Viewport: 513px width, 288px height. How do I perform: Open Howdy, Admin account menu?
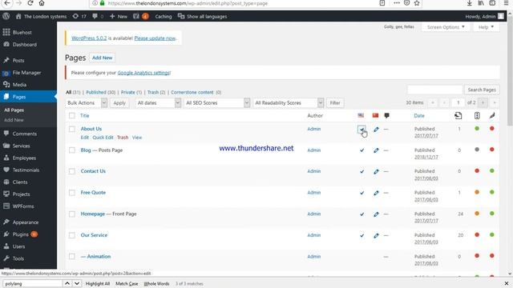pos(484,16)
